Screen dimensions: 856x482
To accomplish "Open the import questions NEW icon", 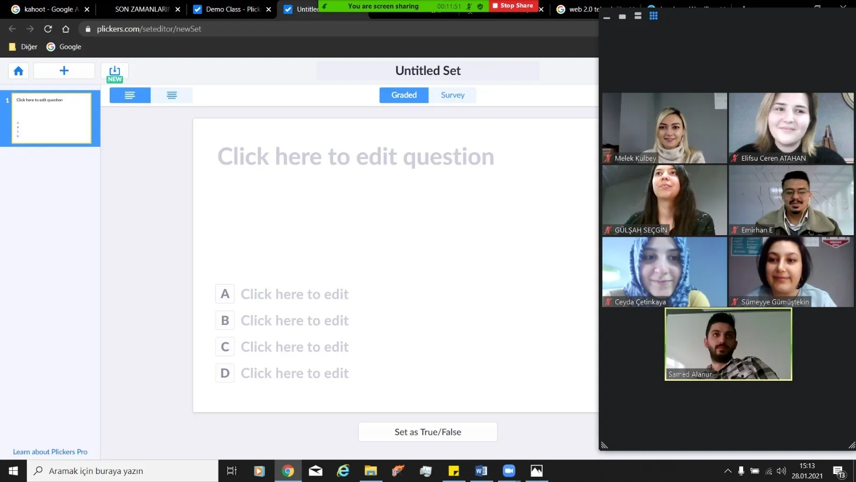I will pyautogui.click(x=114, y=73).
